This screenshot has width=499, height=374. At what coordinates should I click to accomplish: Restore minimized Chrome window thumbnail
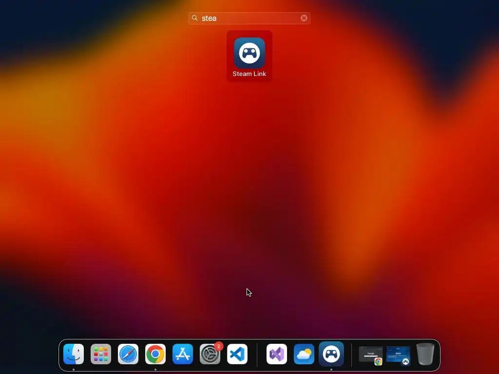point(371,355)
